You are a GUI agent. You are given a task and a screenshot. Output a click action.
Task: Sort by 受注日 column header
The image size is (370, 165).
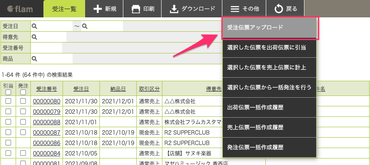(81, 89)
